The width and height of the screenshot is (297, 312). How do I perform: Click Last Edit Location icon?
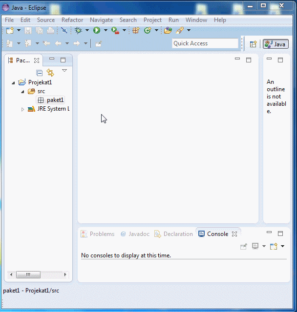(x=46, y=43)
